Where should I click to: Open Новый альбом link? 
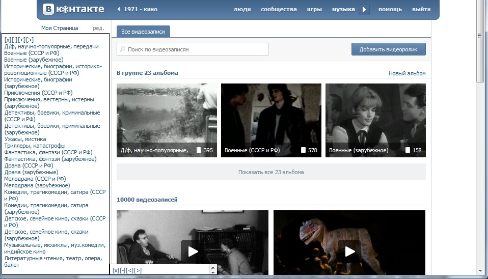click(x=407, y=73)
